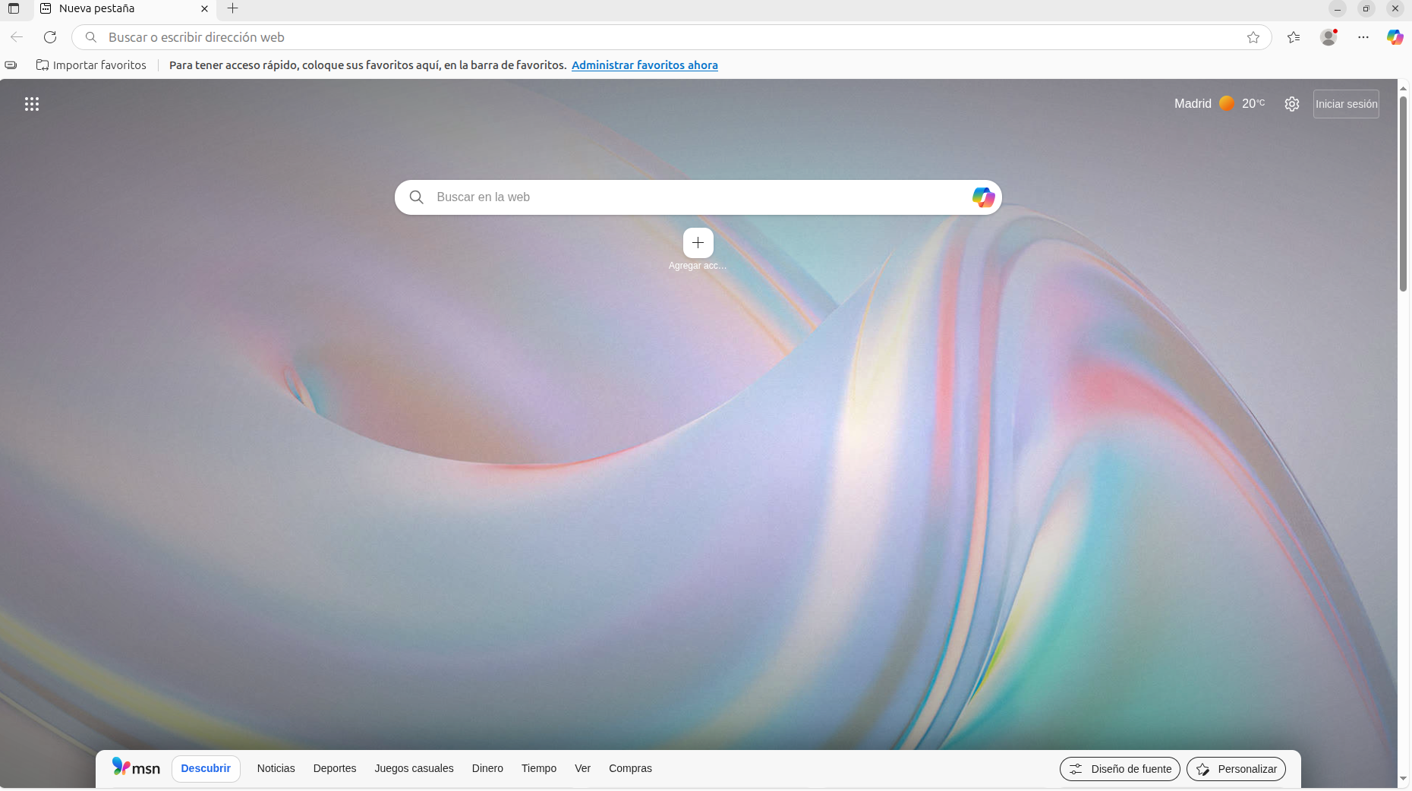Open the Copilot sidebar icon
1412x791 pixels.
(x=1395, y=37)
